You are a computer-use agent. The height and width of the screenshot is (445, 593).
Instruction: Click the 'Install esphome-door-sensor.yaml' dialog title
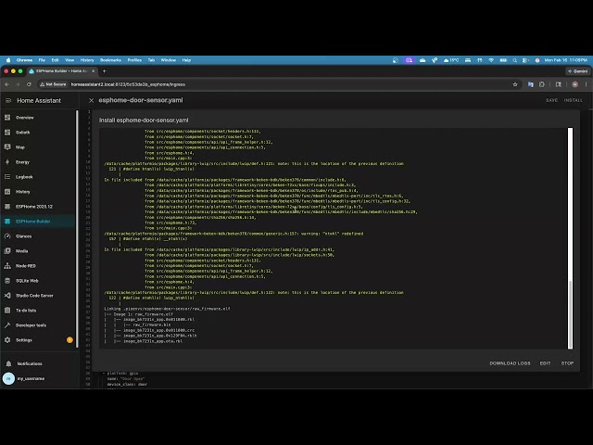coord(144,121)
